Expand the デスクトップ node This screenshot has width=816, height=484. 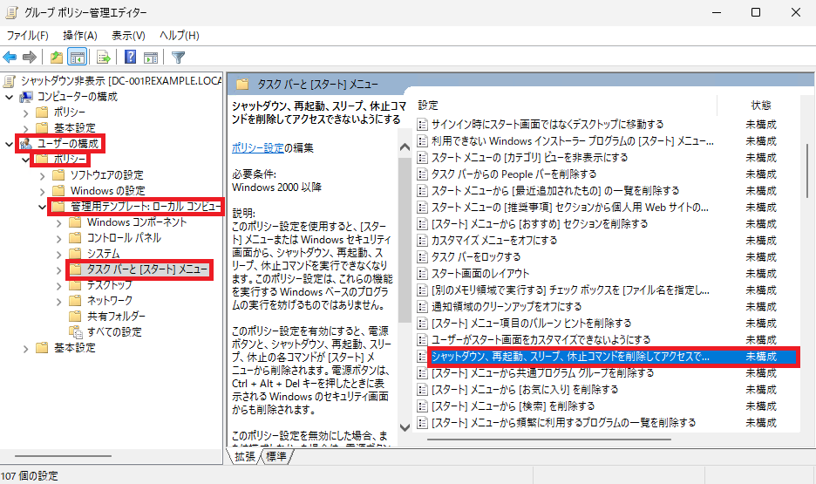click(x=58, y=286)
